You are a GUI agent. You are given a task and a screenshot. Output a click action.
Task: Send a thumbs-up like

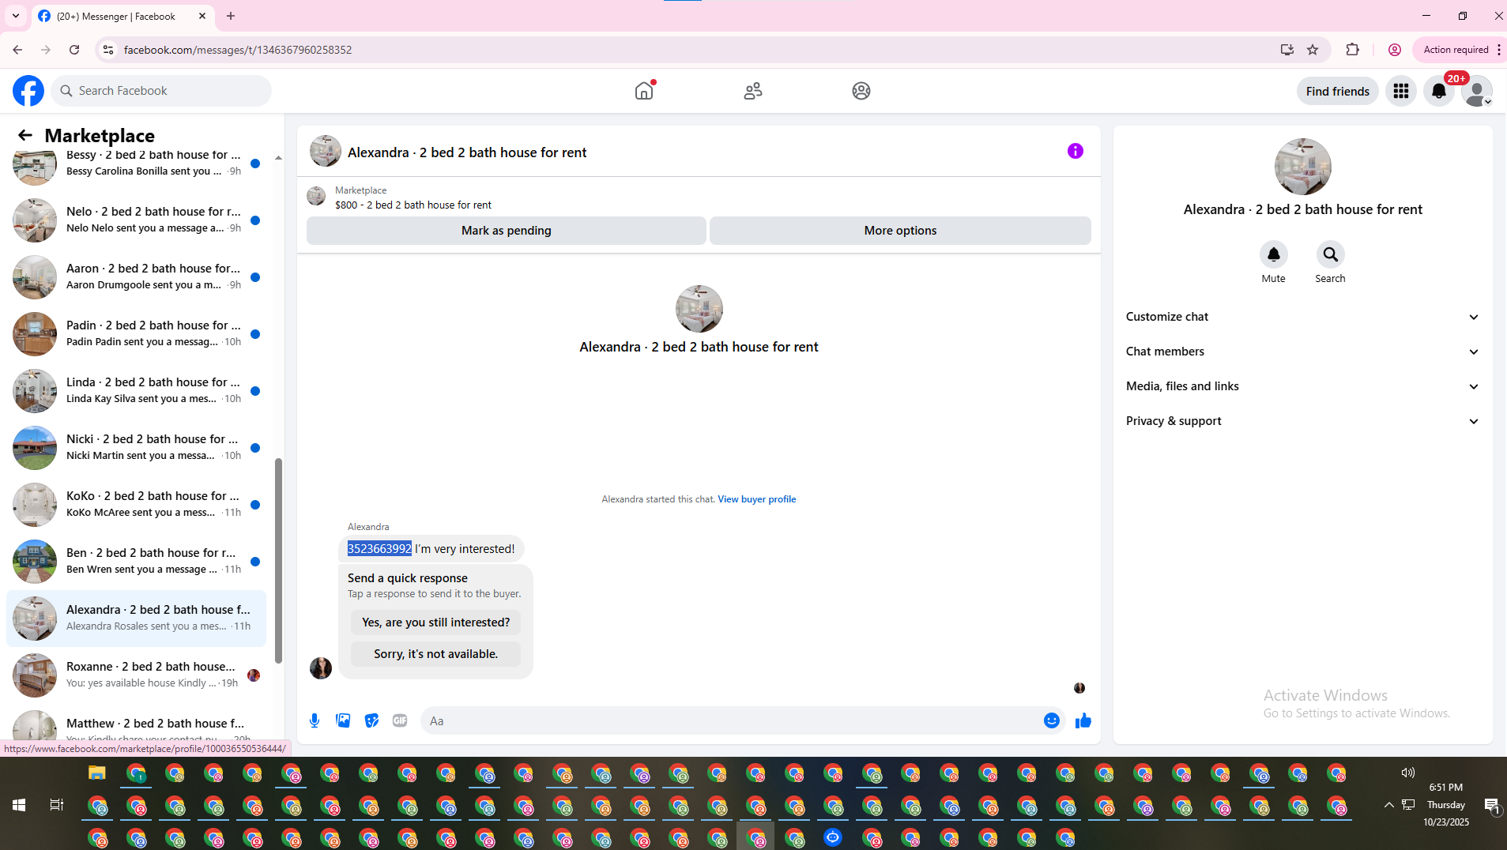1083,720
